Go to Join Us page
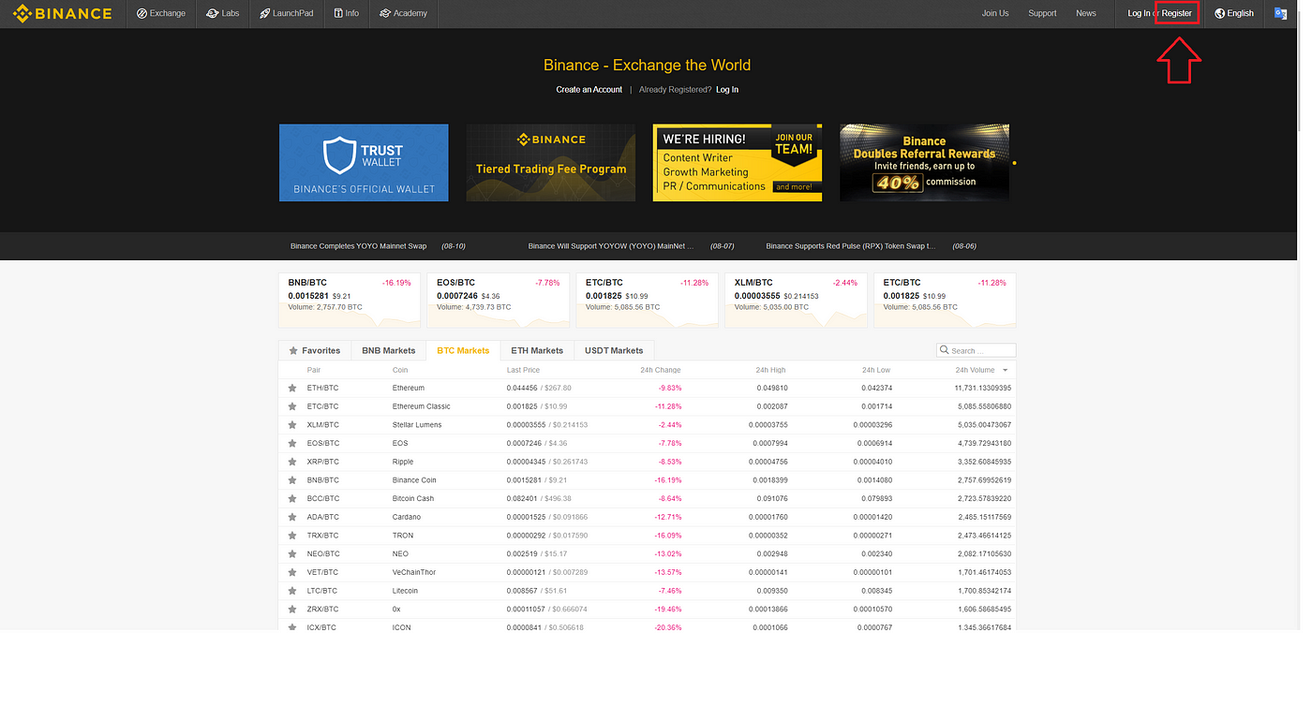1312x706 pixels. tap(995, 13)
